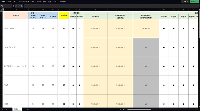Click TAC's 受講料 value 12
The width and height of the screenshot is (200, 111).
[x=33, y=85]
